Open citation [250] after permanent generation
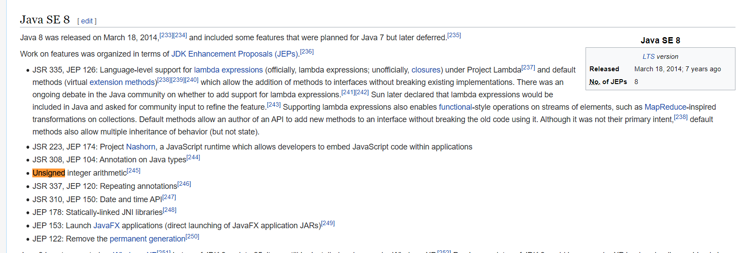 click(192, 236)
